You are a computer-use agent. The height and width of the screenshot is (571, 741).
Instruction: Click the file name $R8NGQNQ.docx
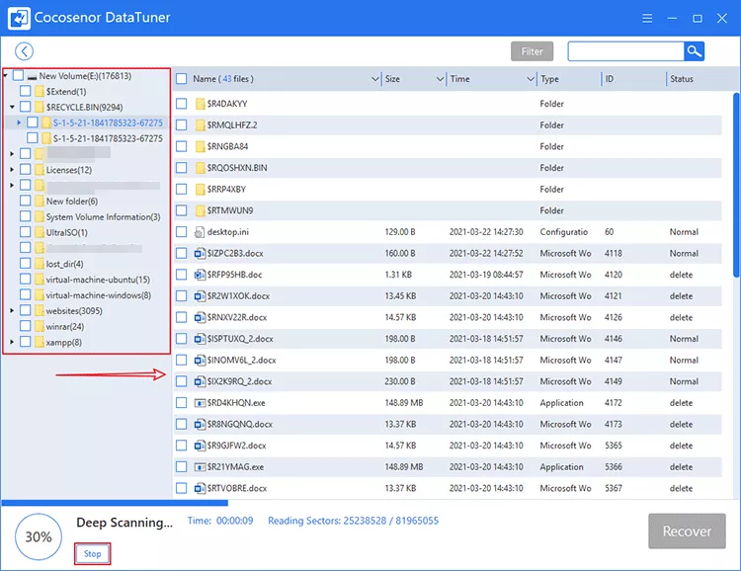[240, 424]
